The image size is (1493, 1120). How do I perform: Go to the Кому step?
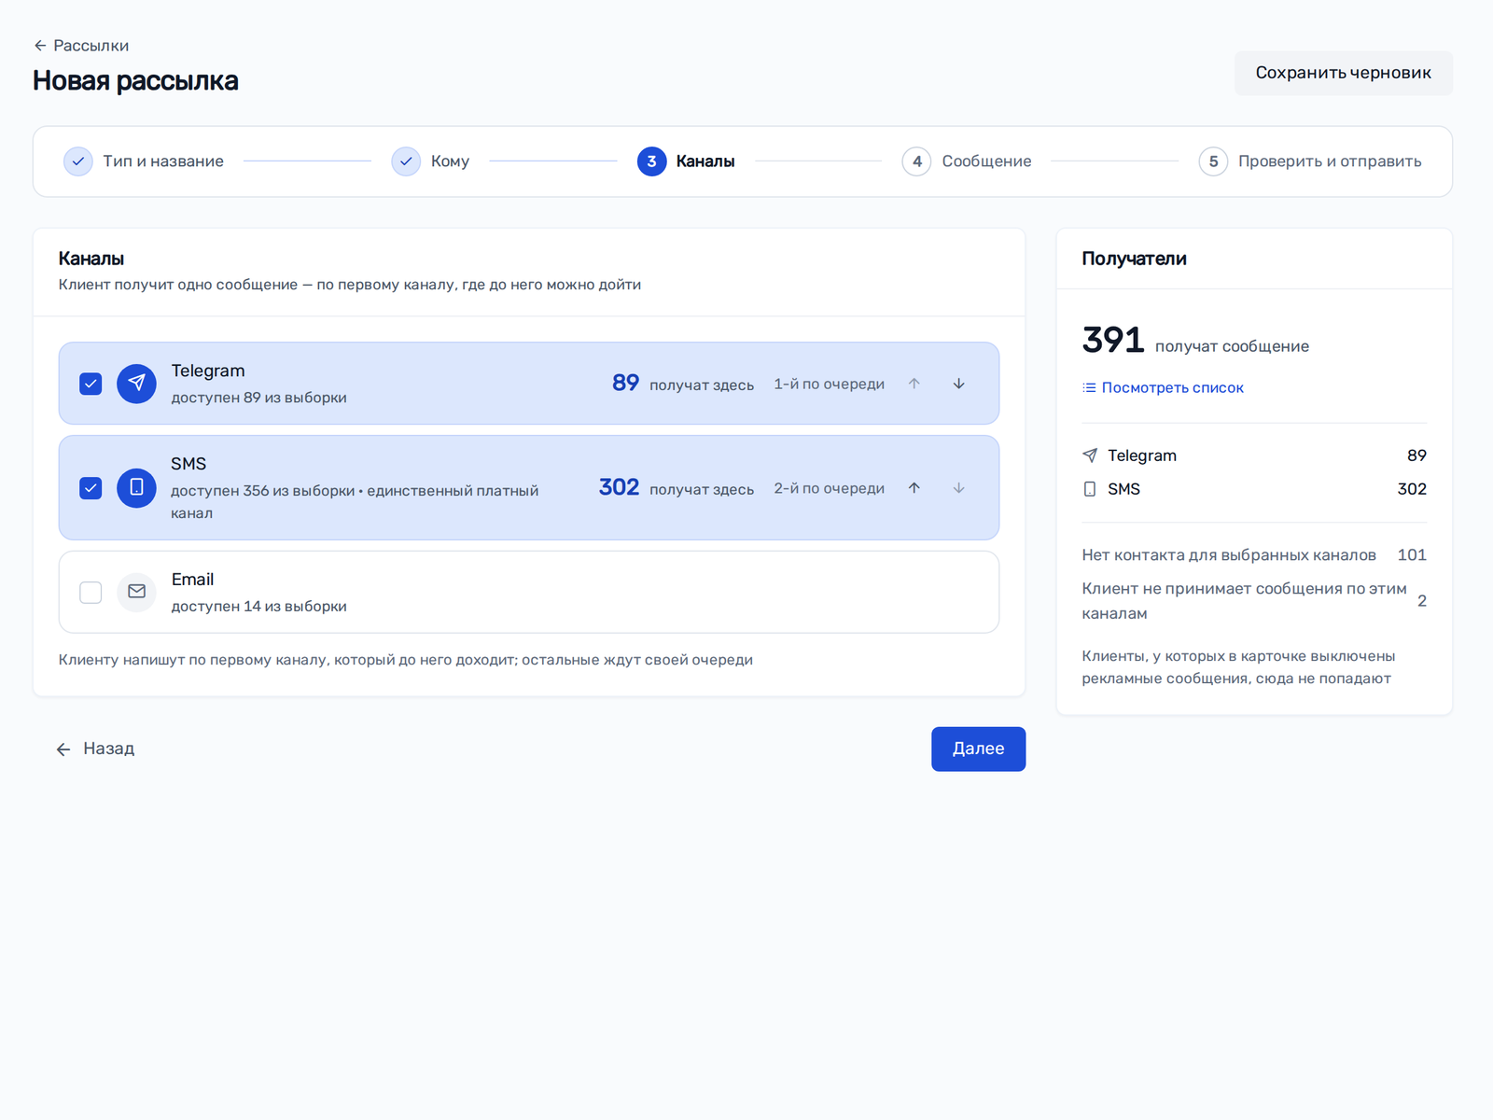point(450,161)
